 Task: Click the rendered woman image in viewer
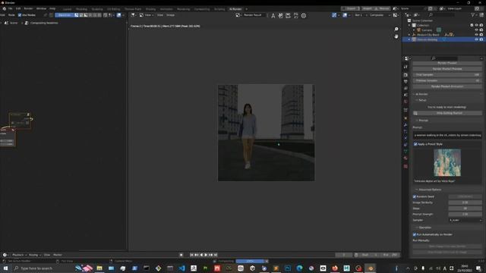[266, 133]
